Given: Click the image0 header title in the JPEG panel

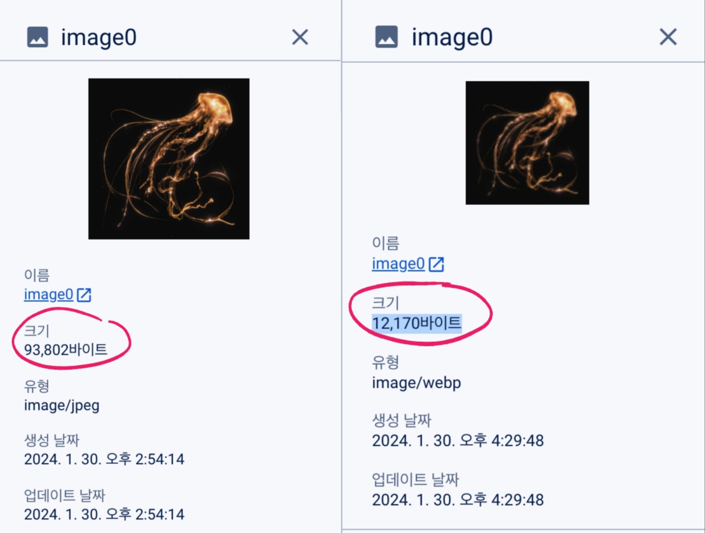Looking at the screenshot, I should tap(99, 37).
